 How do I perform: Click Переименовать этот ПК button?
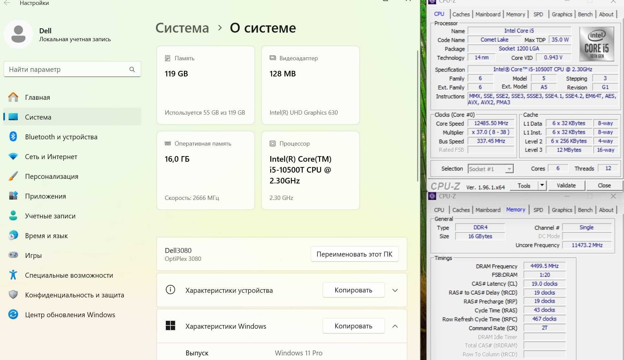point(354,254)
